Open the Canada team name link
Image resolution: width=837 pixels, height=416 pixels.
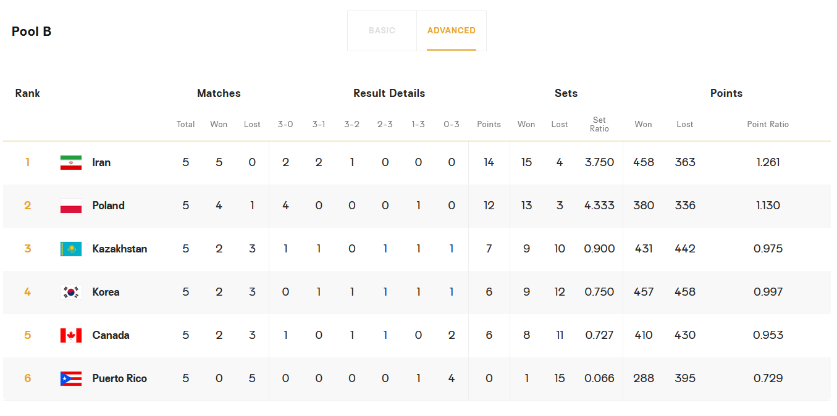[111, 335]
